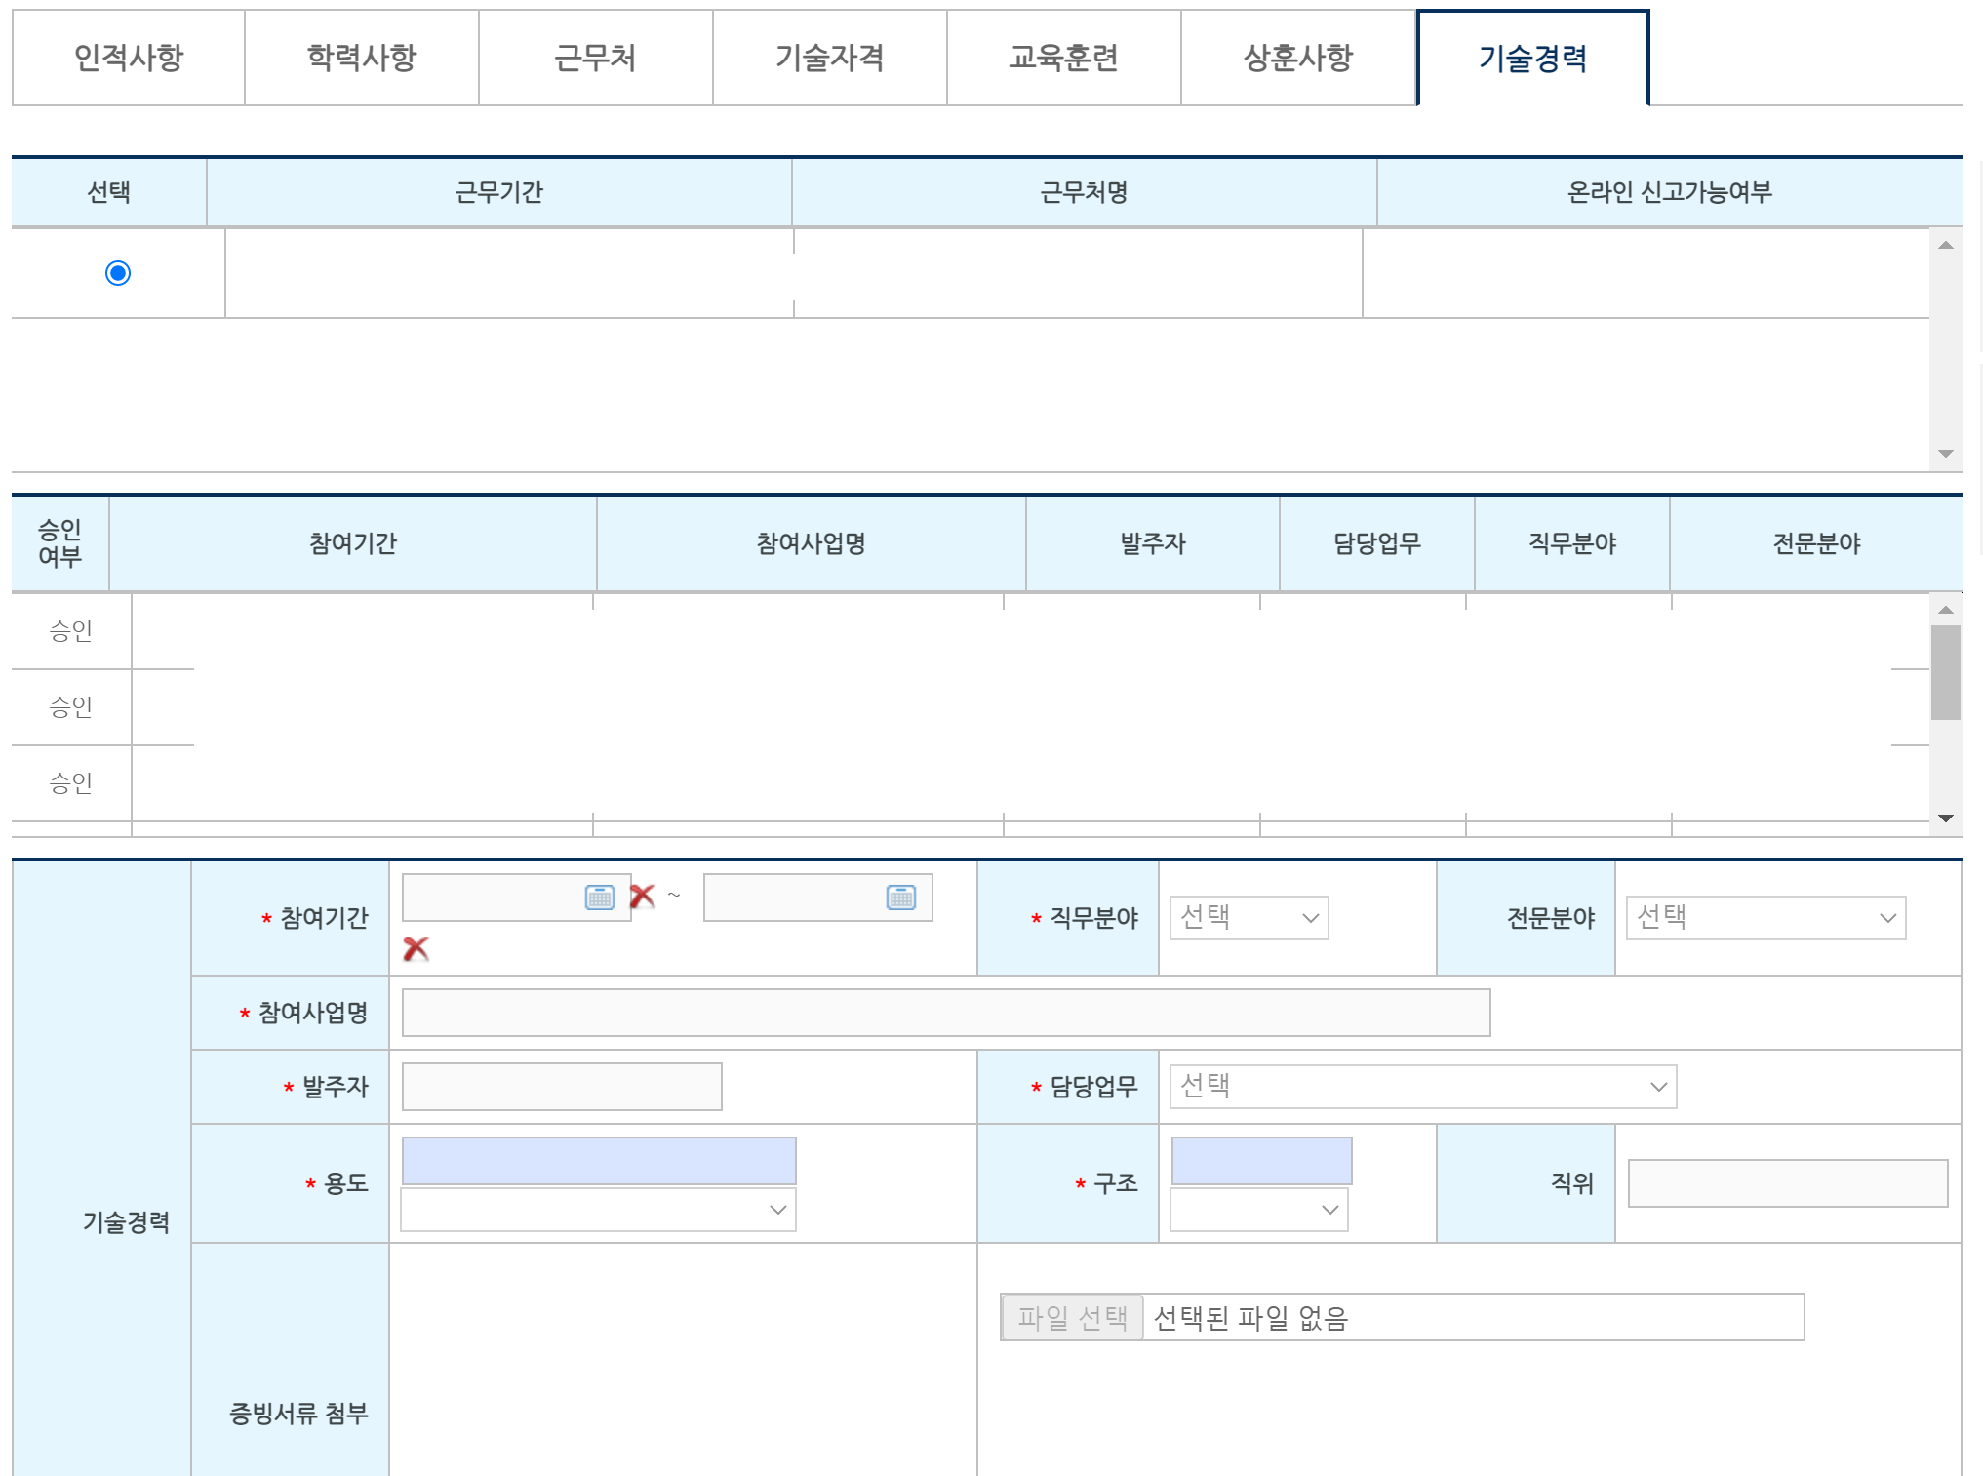Click the 파일 선택 button
This screenshot has width=1983, height=1476.
(x=1072, y=1318)
